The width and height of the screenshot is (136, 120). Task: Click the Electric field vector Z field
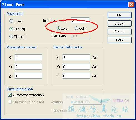click(76, 76)
